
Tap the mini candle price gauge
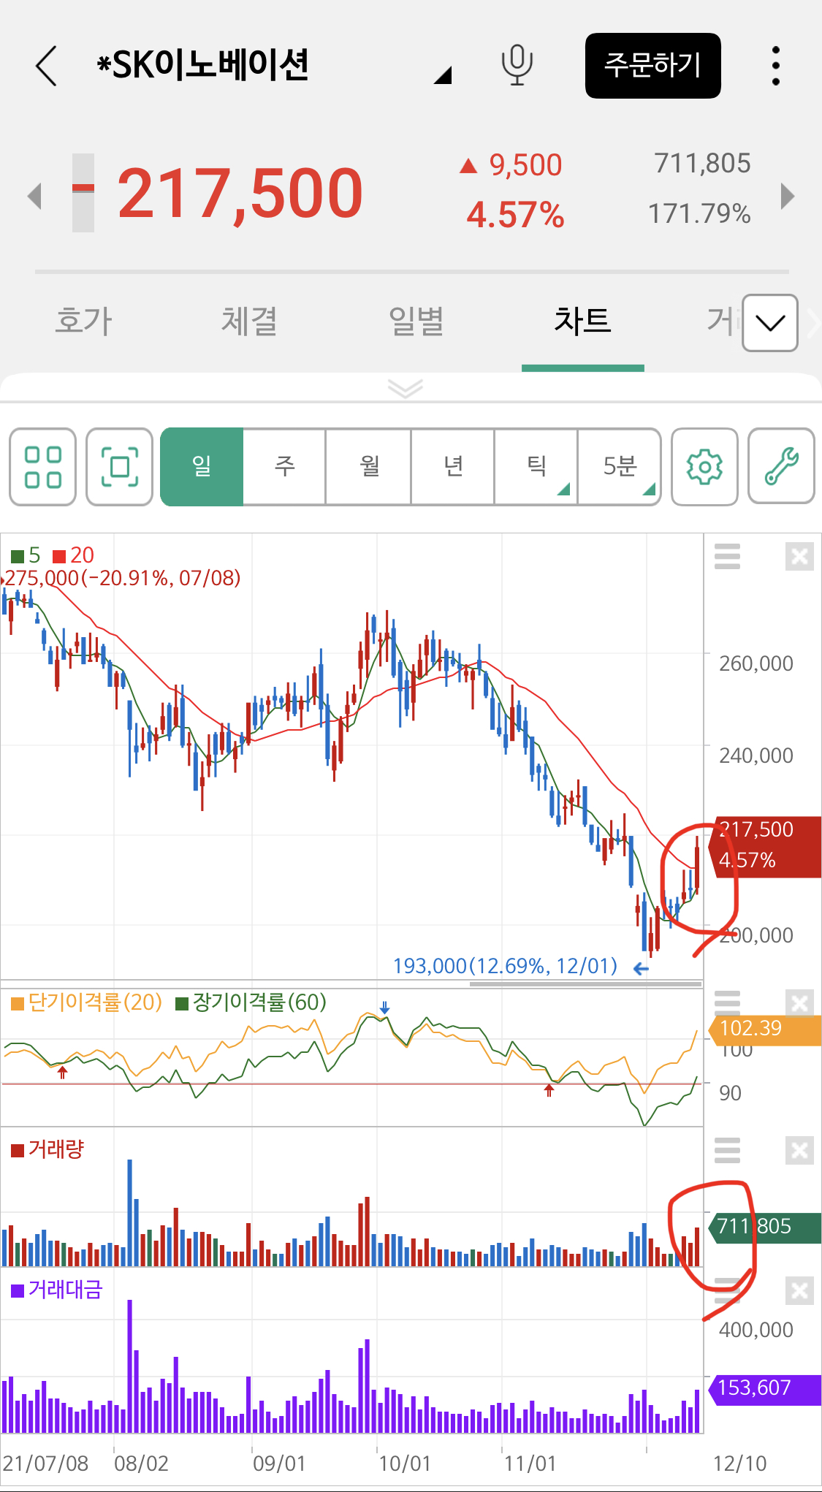point(83,193)
